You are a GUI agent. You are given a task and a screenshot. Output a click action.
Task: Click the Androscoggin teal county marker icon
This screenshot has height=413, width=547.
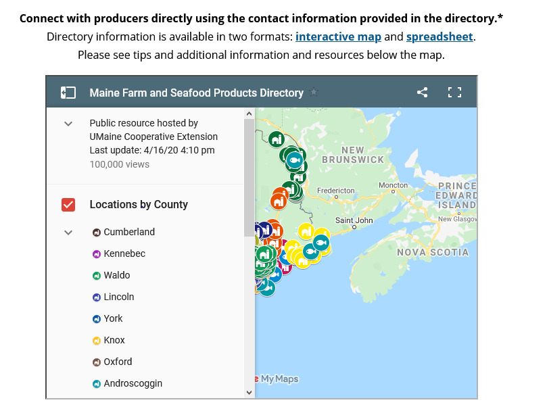97,384
